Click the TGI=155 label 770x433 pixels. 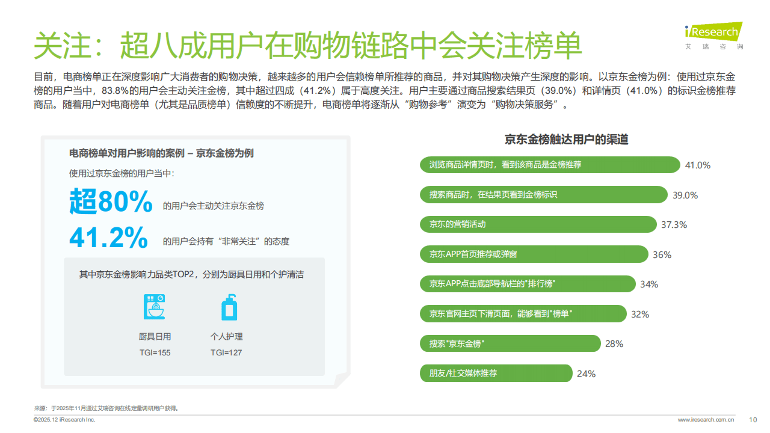coord(155,352)
